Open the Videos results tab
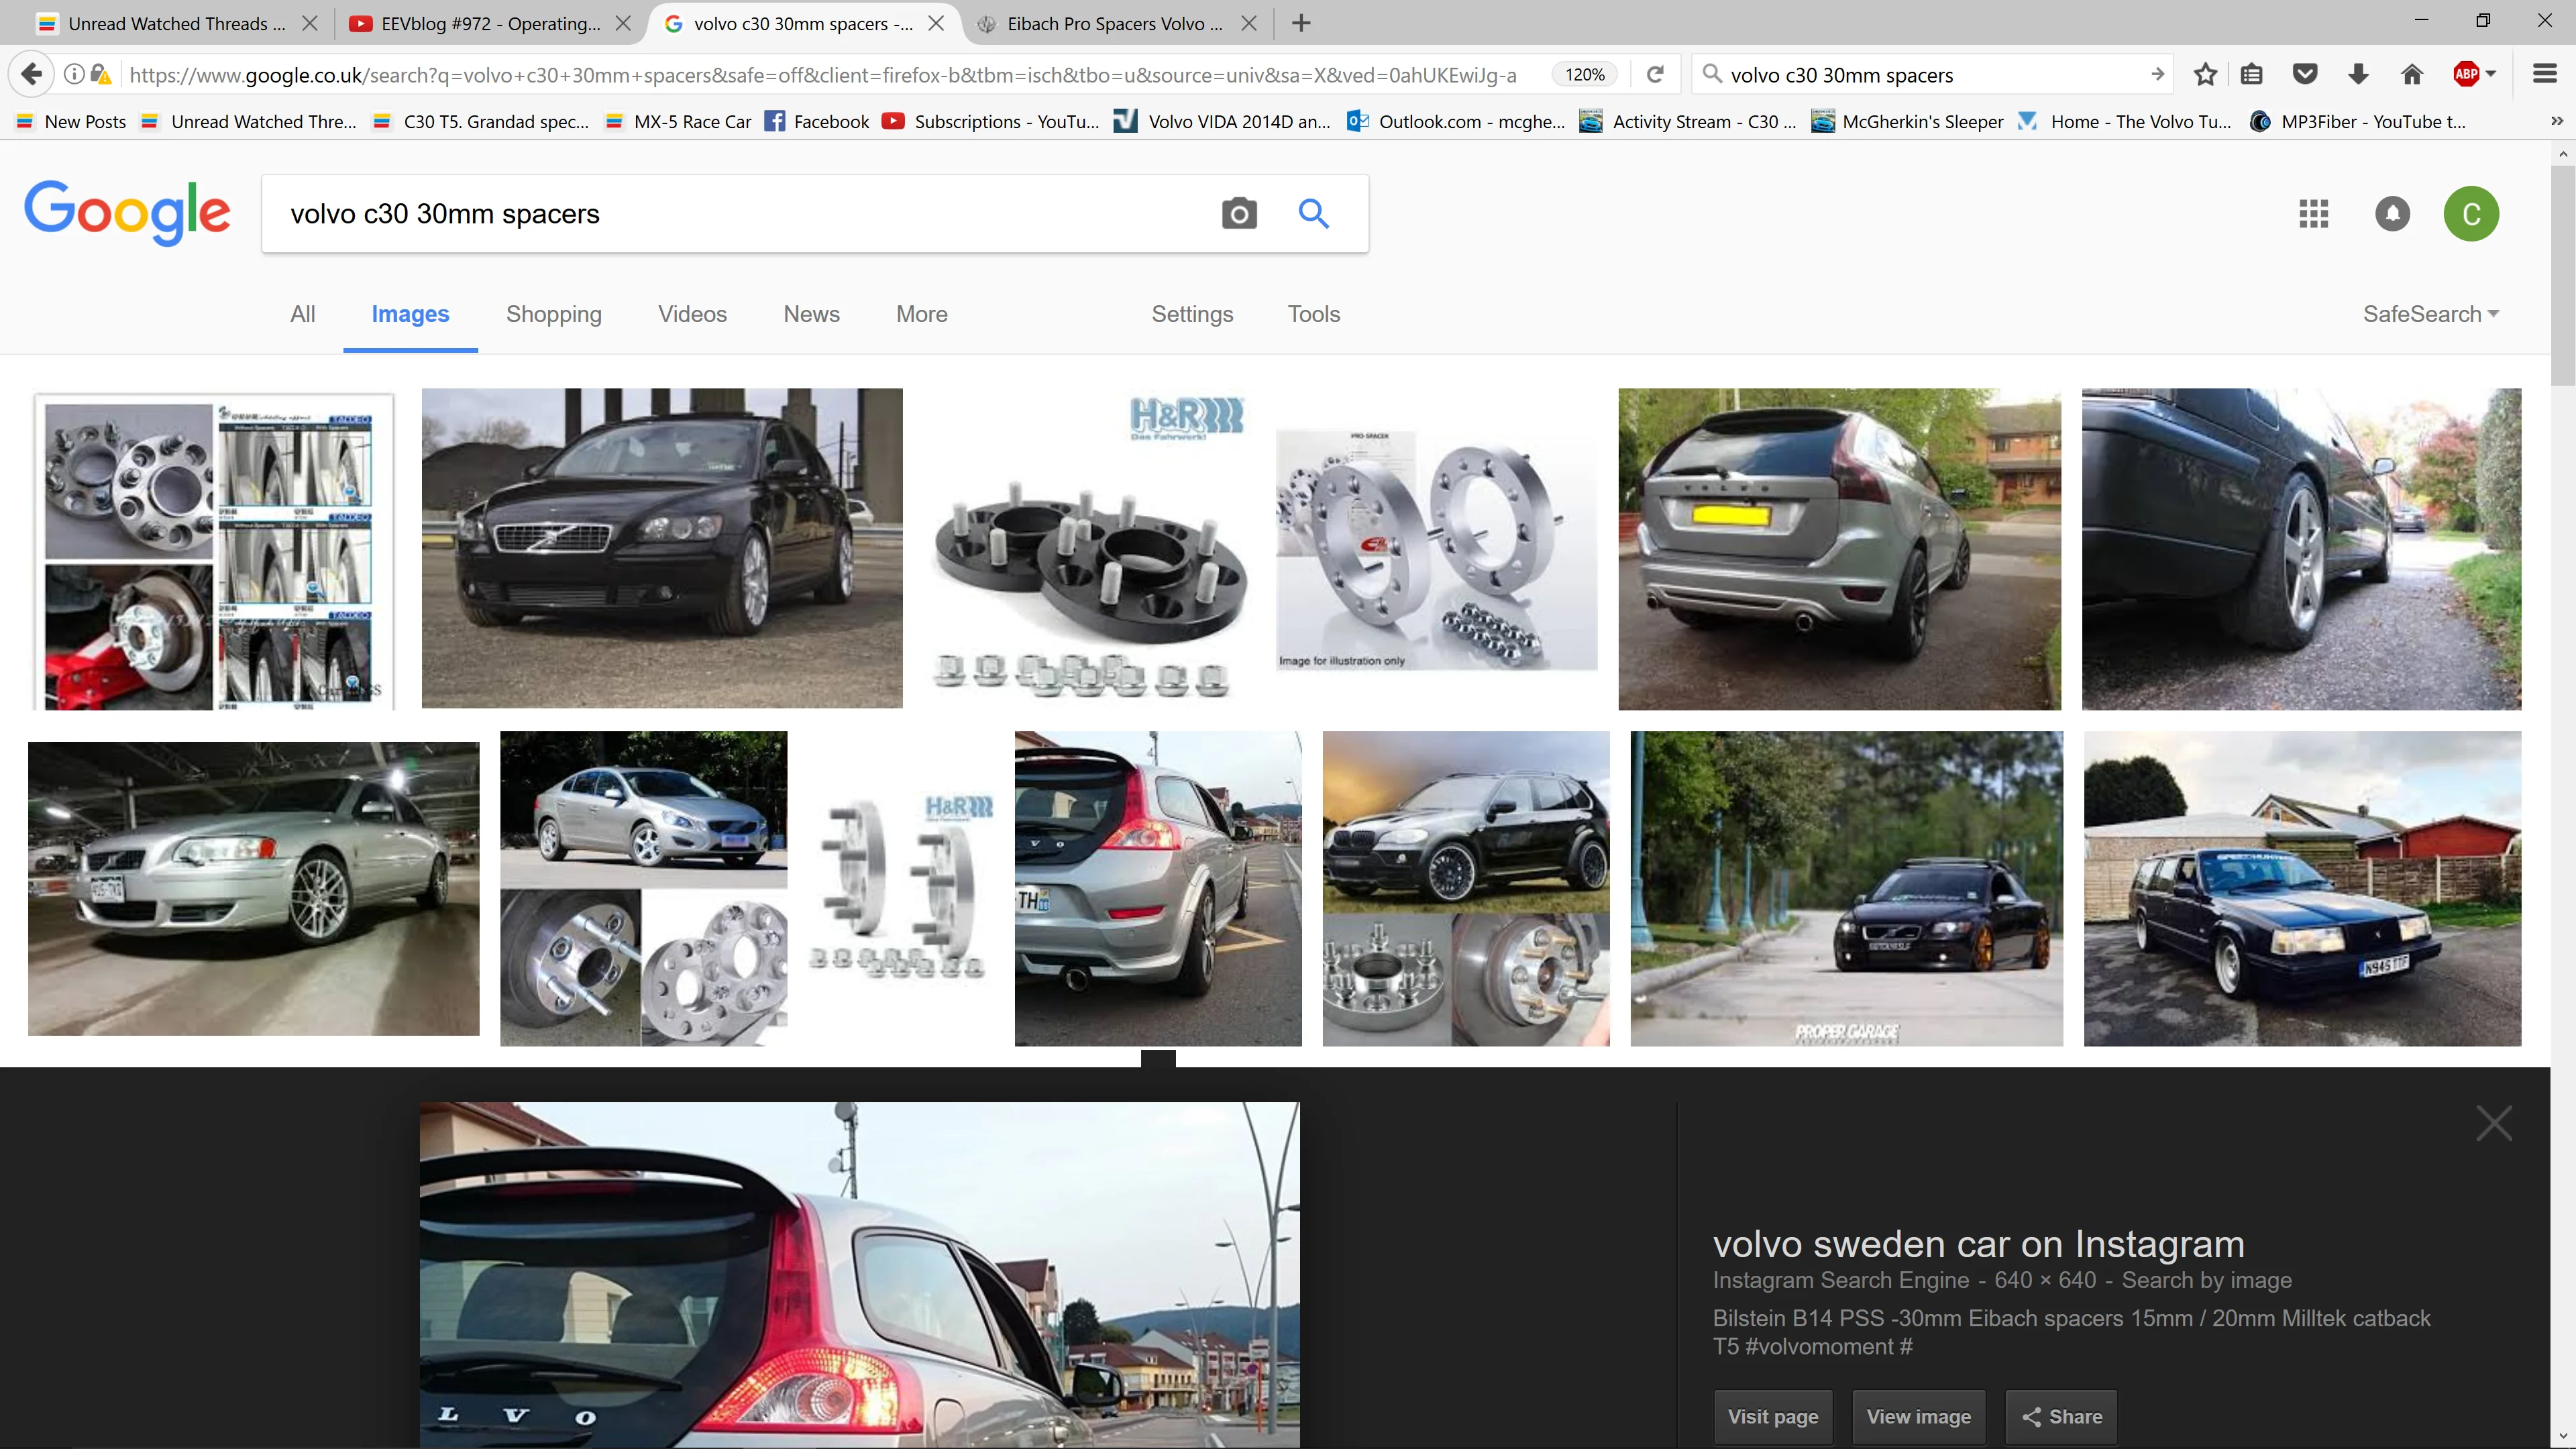Screen dimensions: 2576x1449 [x=692, y=314]
